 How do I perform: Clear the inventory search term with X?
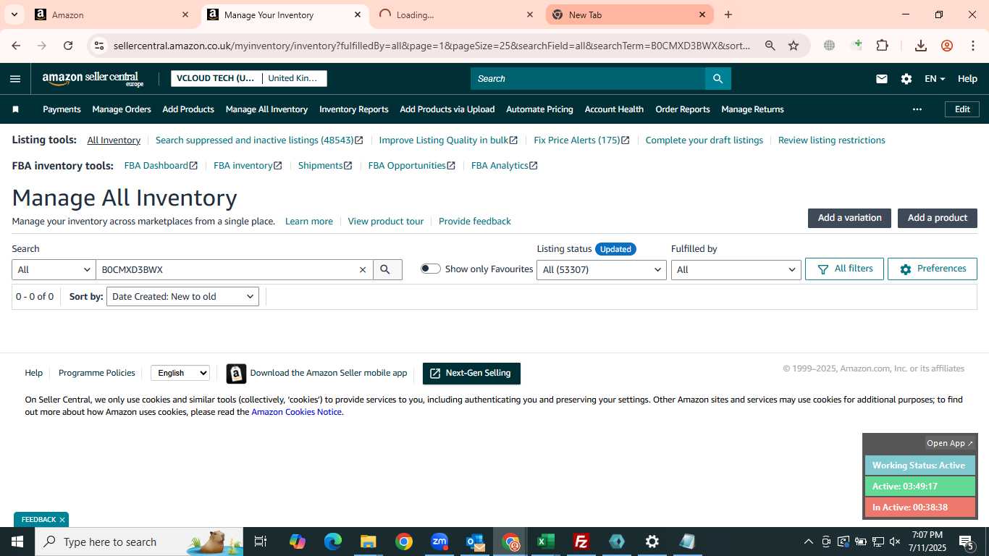coord(363,269)
